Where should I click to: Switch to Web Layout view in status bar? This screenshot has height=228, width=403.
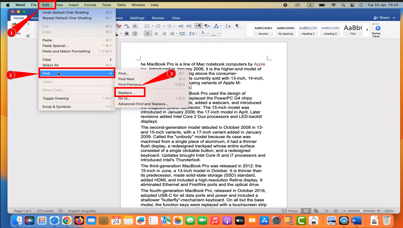316,211
